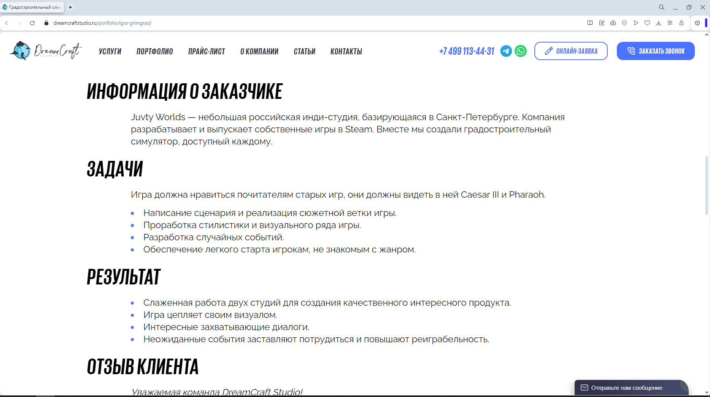Open browser settings sliders icon

click(x=670, y=23)
